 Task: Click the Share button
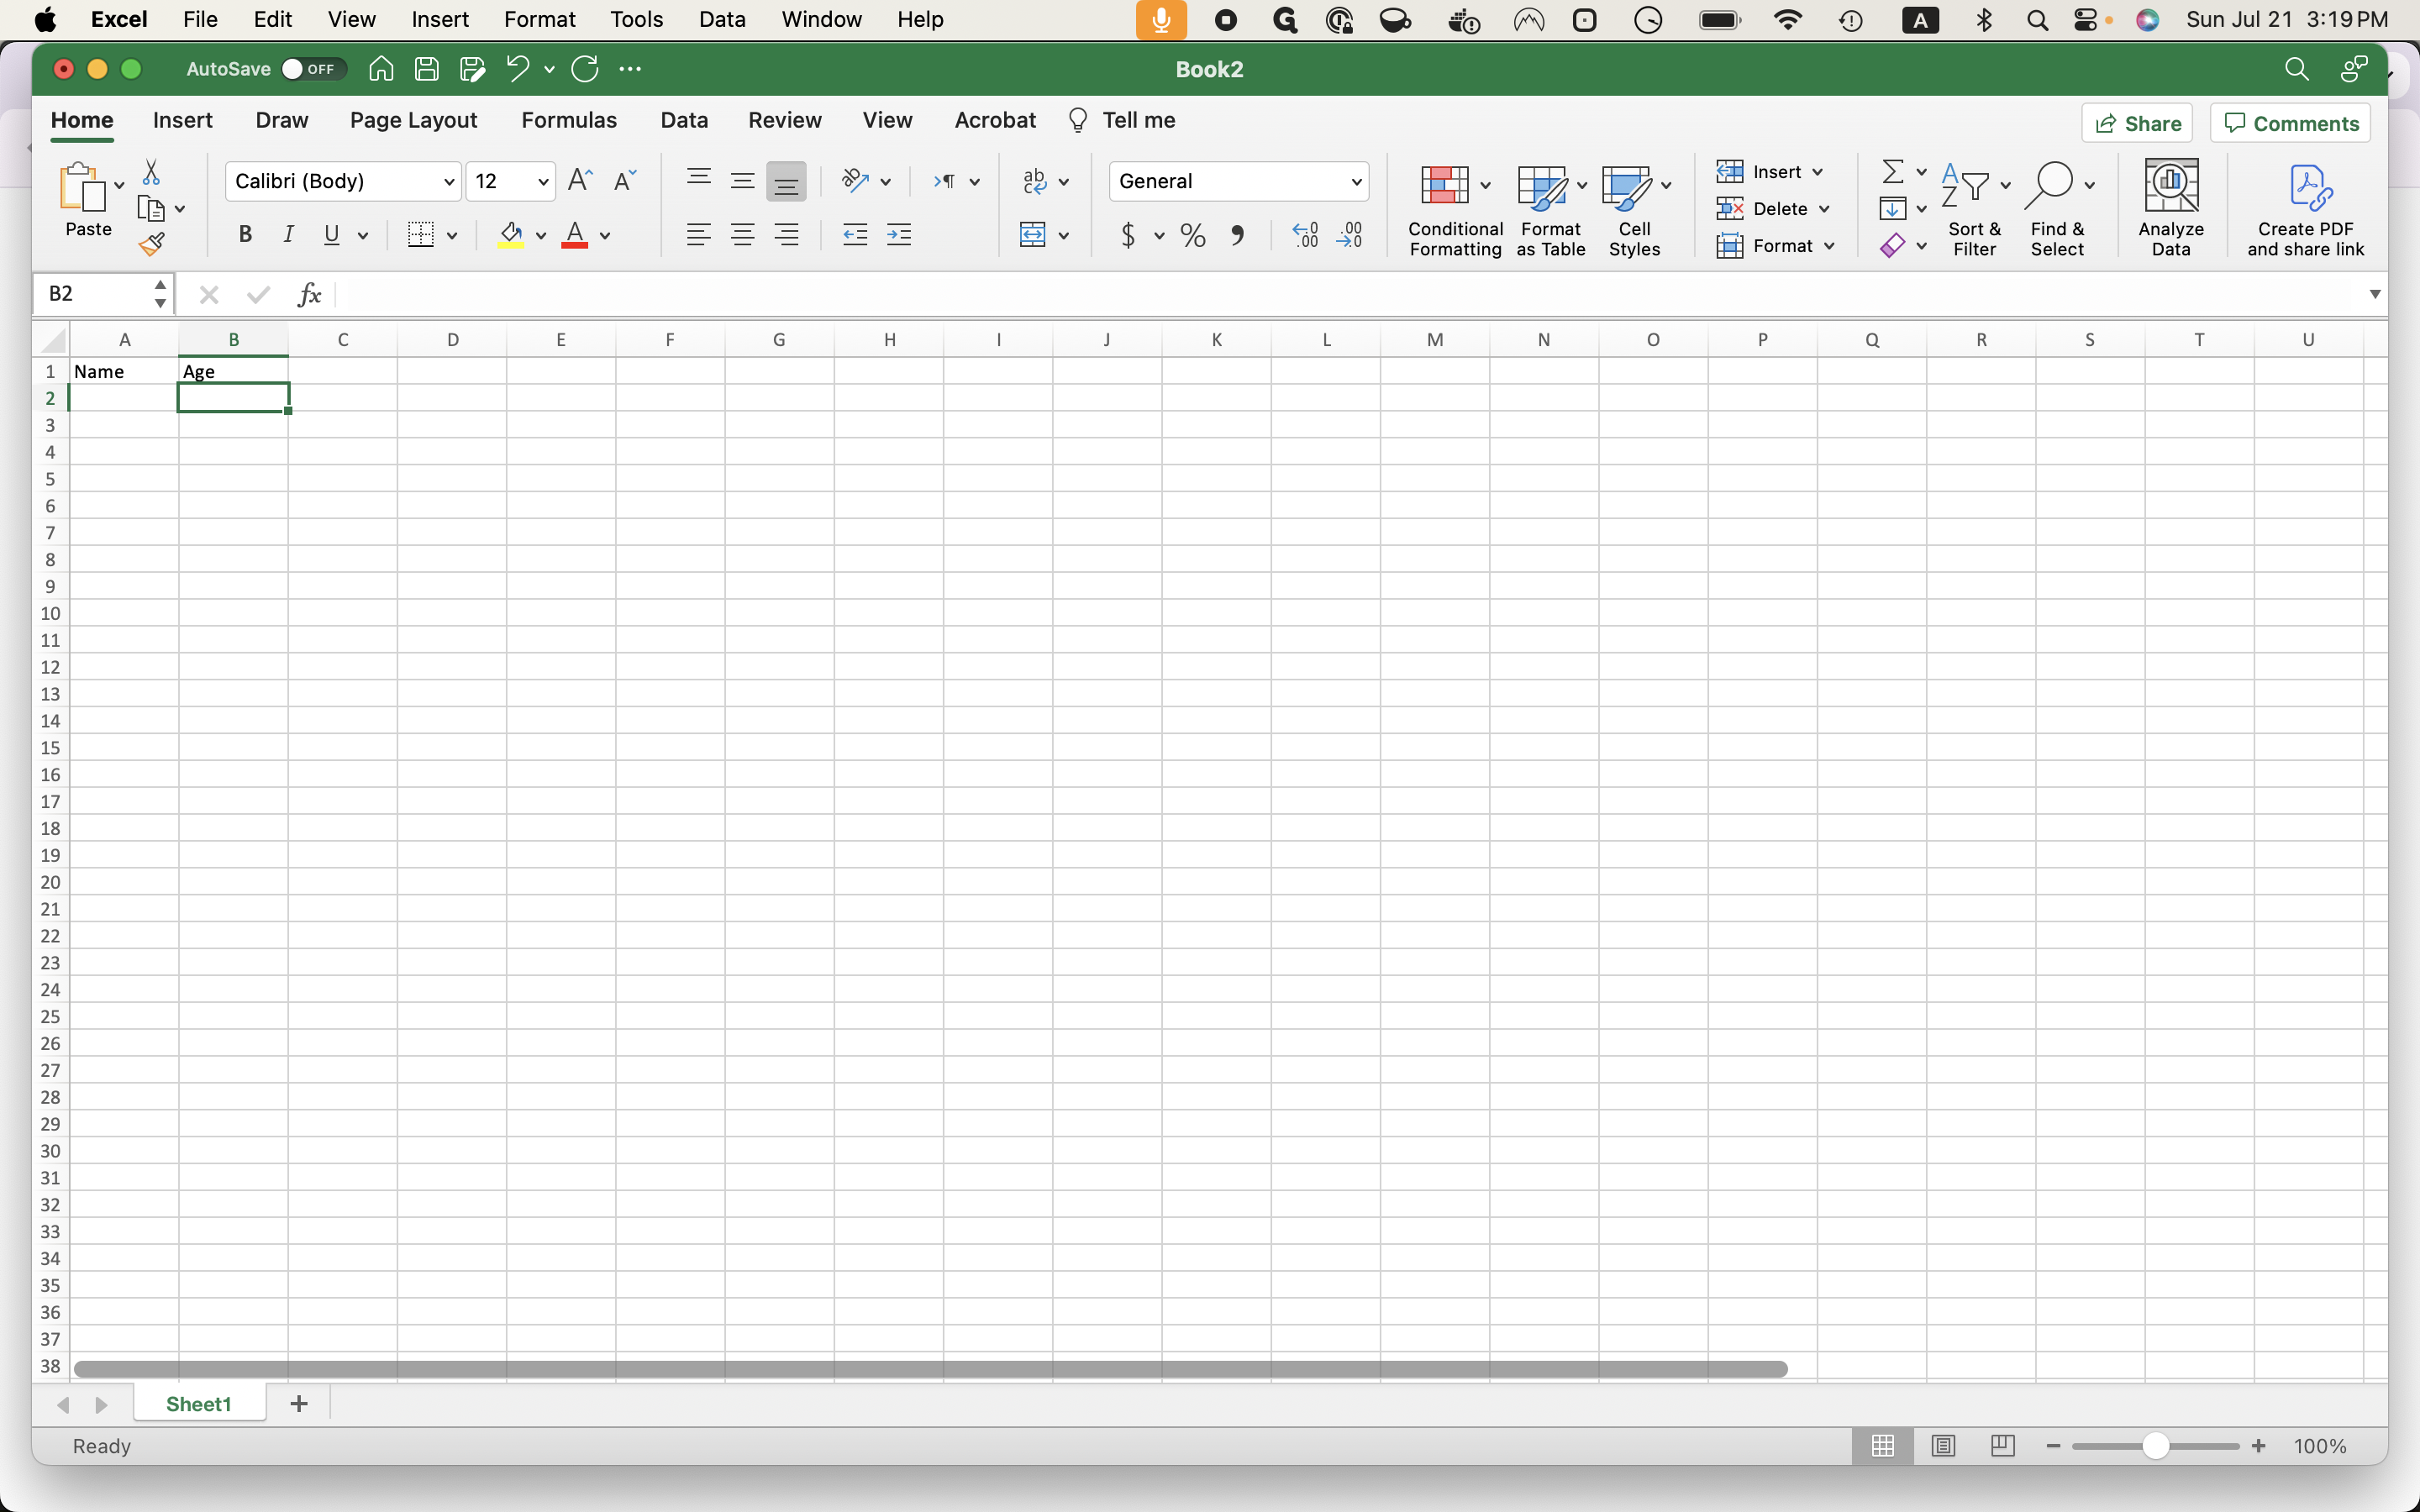coord(2138,123)
